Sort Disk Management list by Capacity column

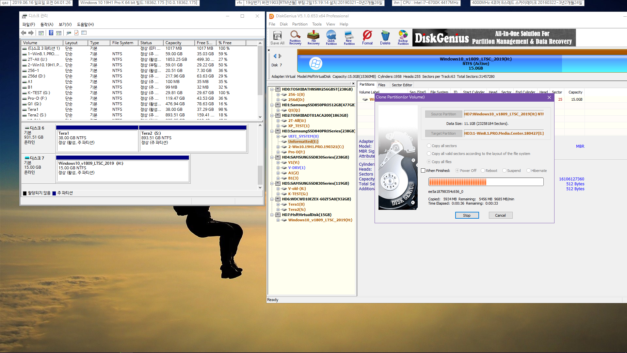pos(179,43)
